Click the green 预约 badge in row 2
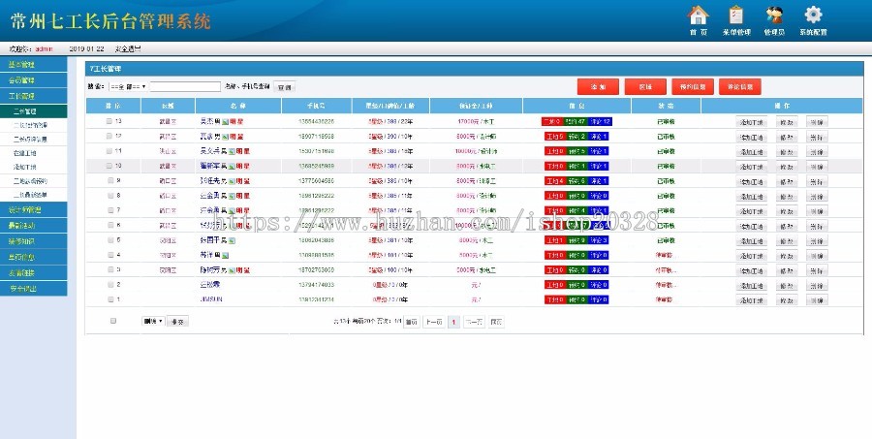 pos(576,284)
